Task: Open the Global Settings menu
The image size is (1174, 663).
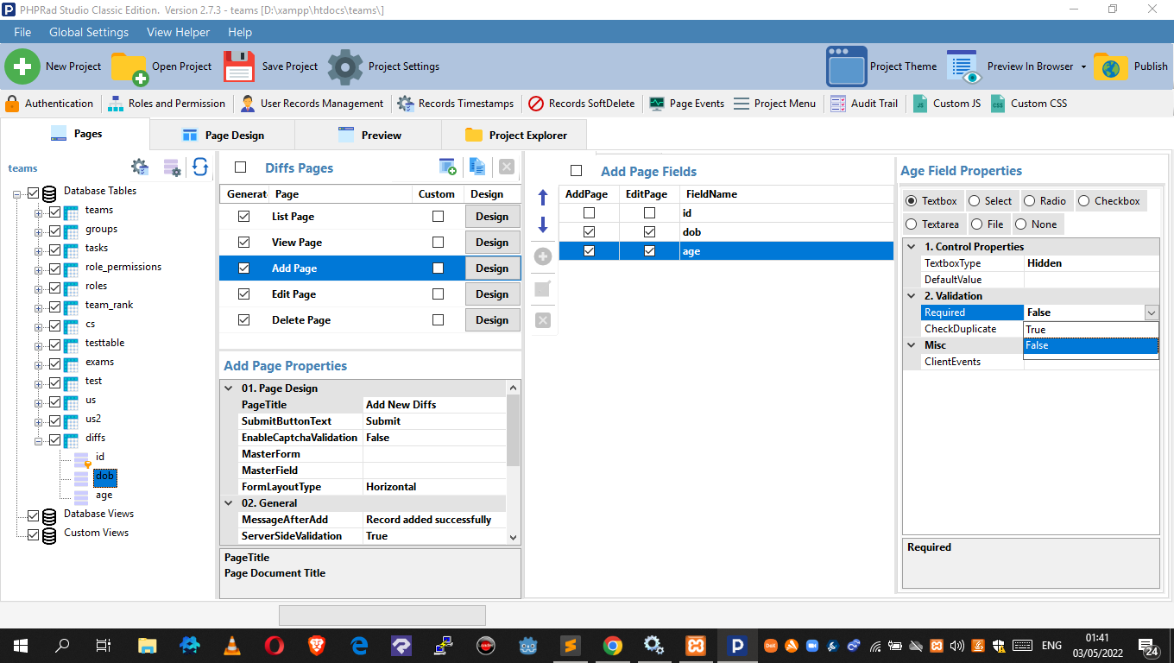Action: (88, 32)
